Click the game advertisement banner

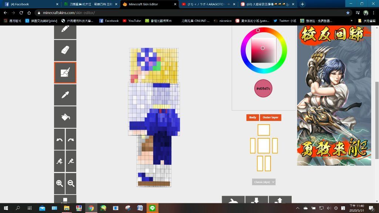[334, 96]
